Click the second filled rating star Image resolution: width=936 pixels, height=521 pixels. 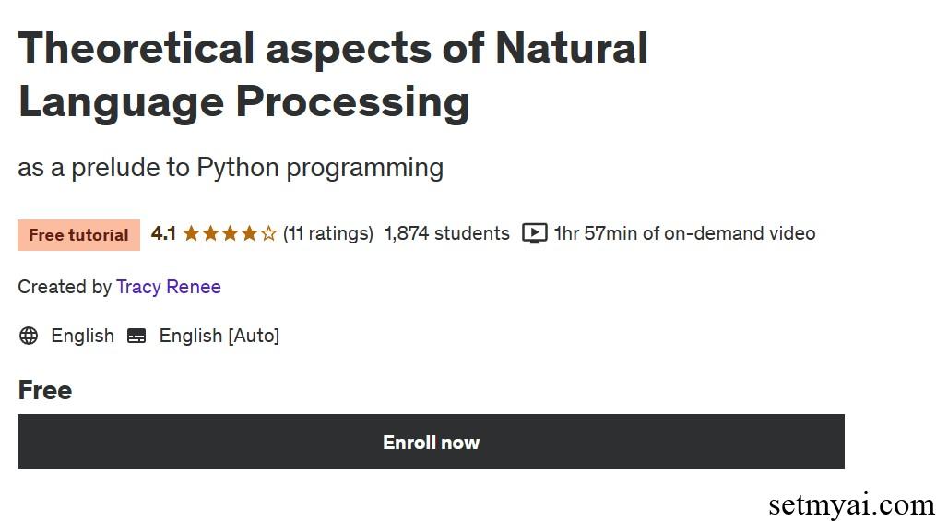point(211,233)
